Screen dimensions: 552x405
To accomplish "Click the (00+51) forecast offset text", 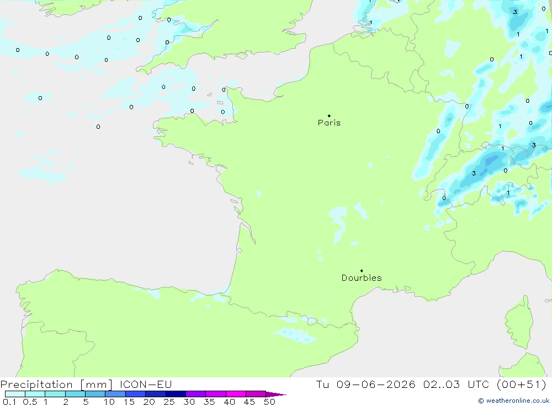I will pyautogui.click(x=522, y=384).
